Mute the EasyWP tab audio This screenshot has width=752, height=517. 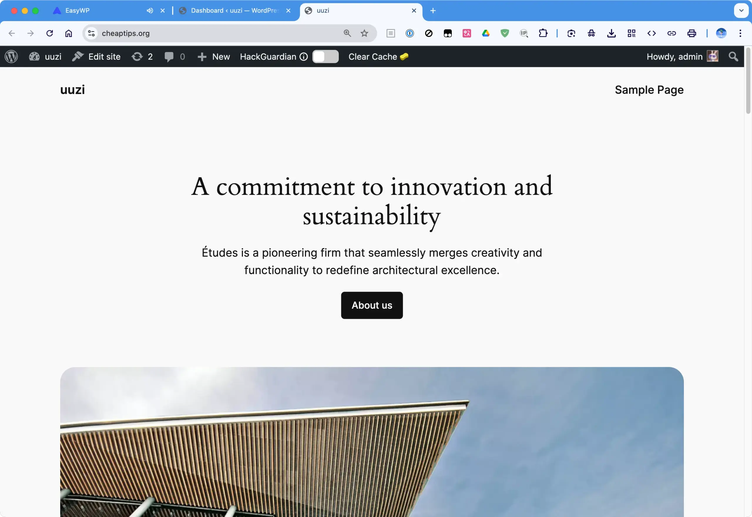150,11
